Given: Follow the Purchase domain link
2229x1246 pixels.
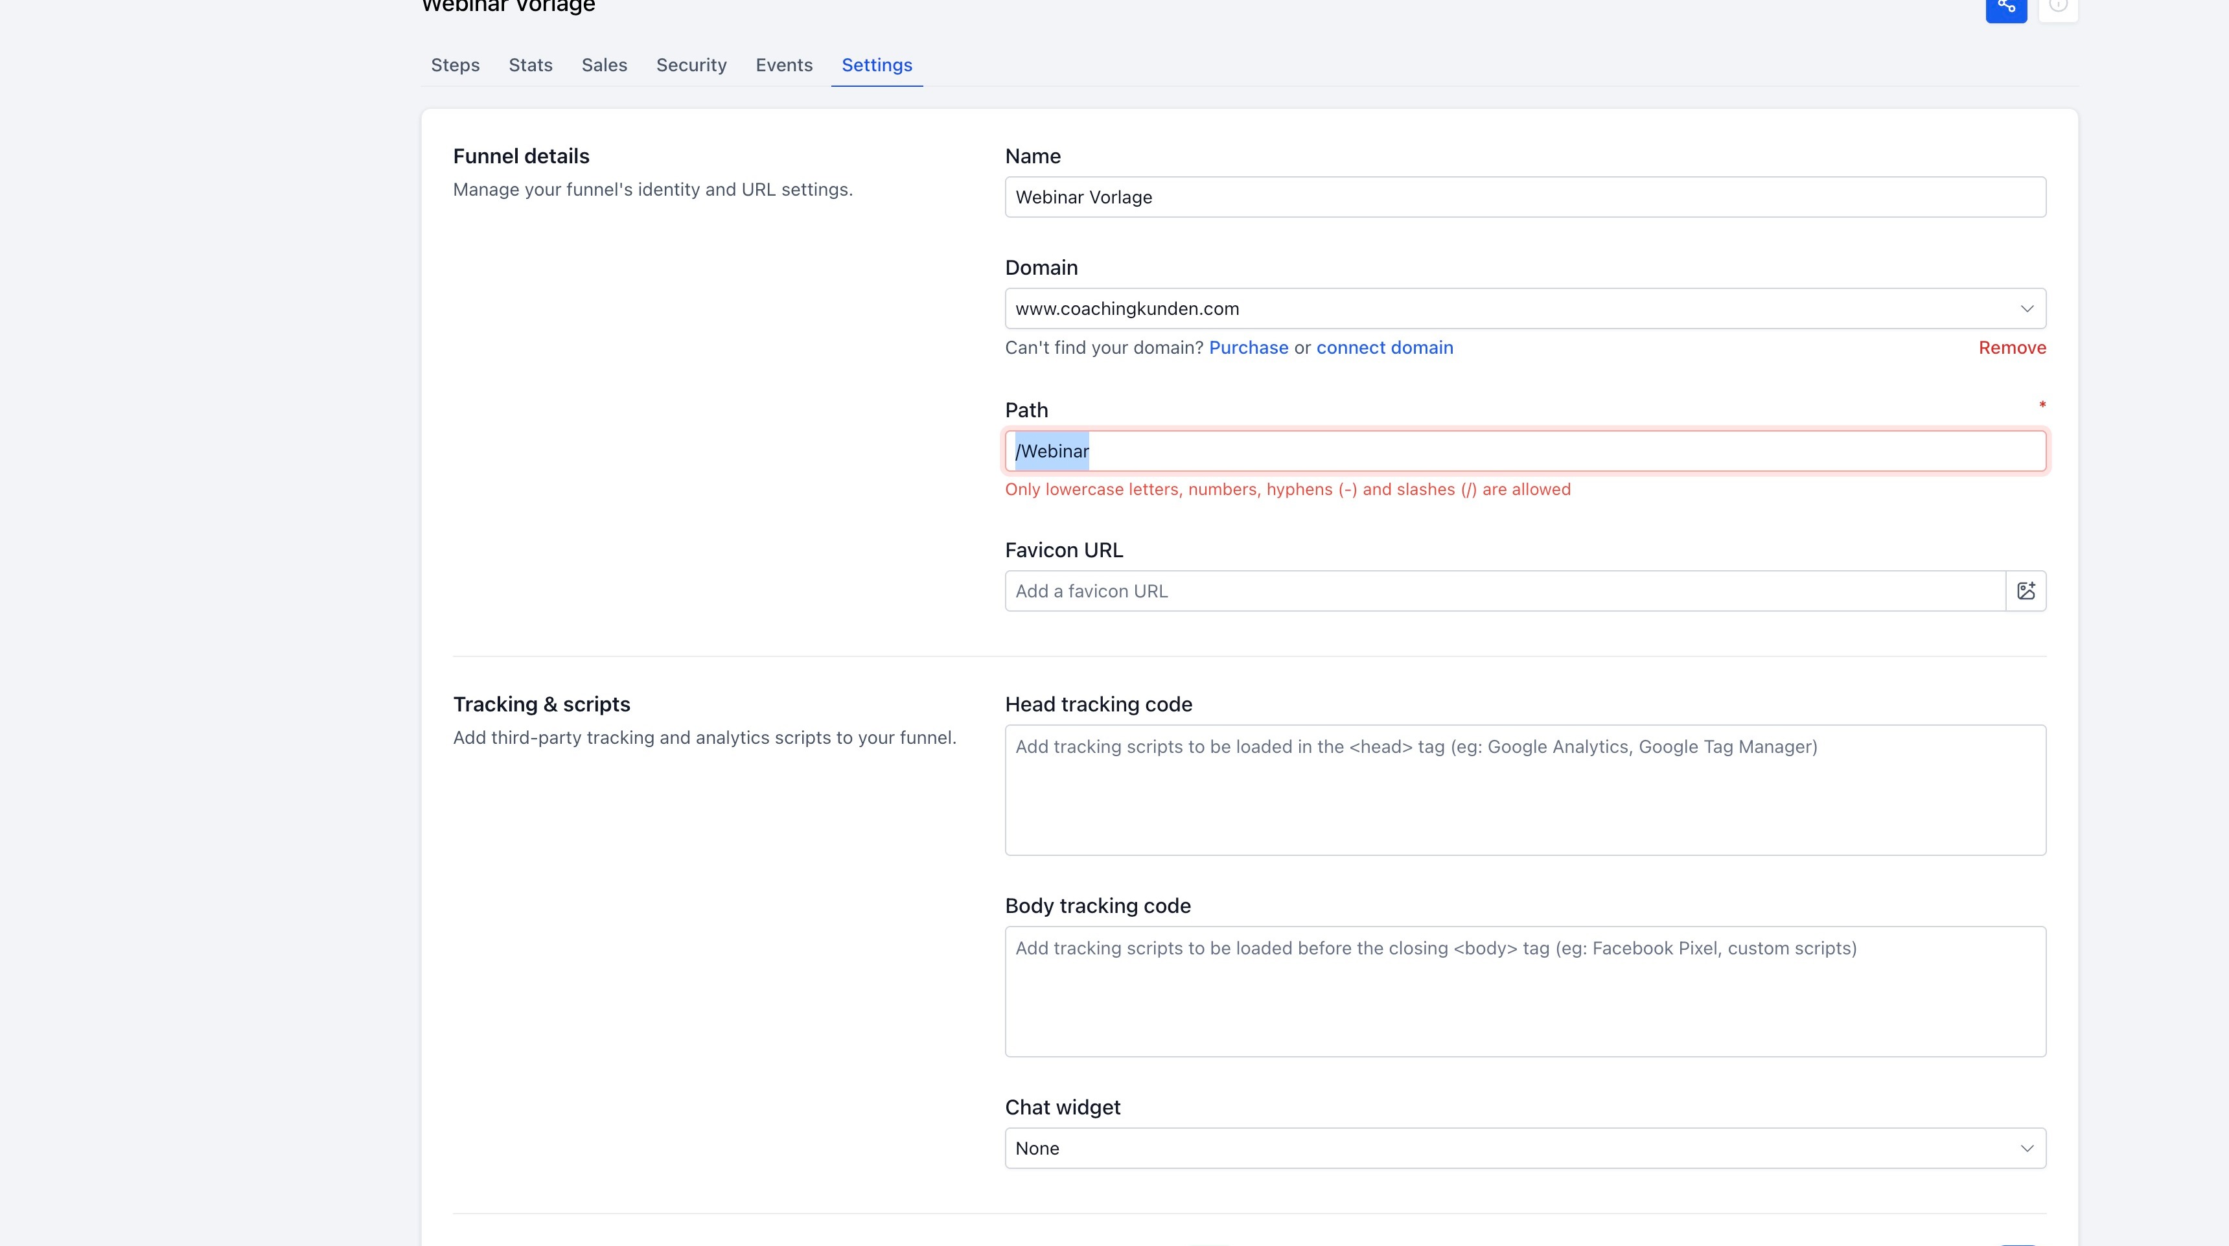Looking at the screenshot, I should (x=1248, y=348).
